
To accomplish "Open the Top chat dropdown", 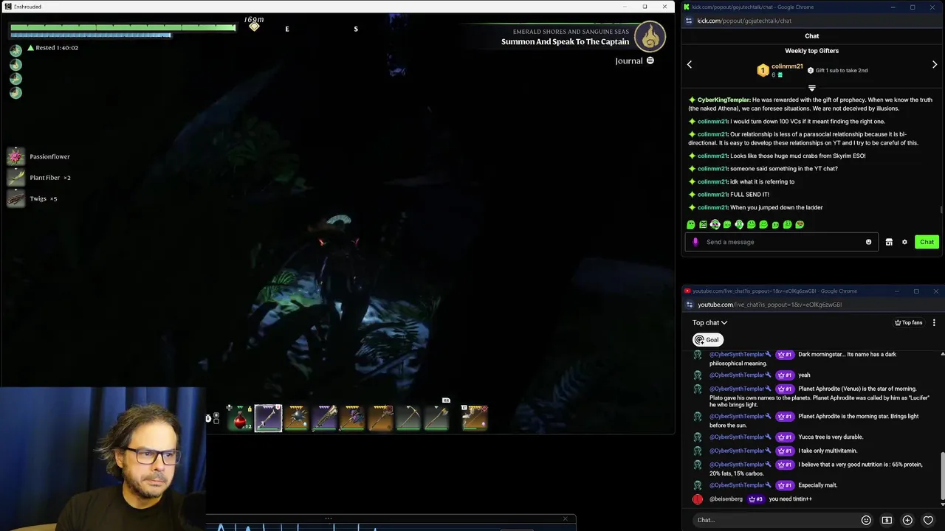I will (709, 322).
